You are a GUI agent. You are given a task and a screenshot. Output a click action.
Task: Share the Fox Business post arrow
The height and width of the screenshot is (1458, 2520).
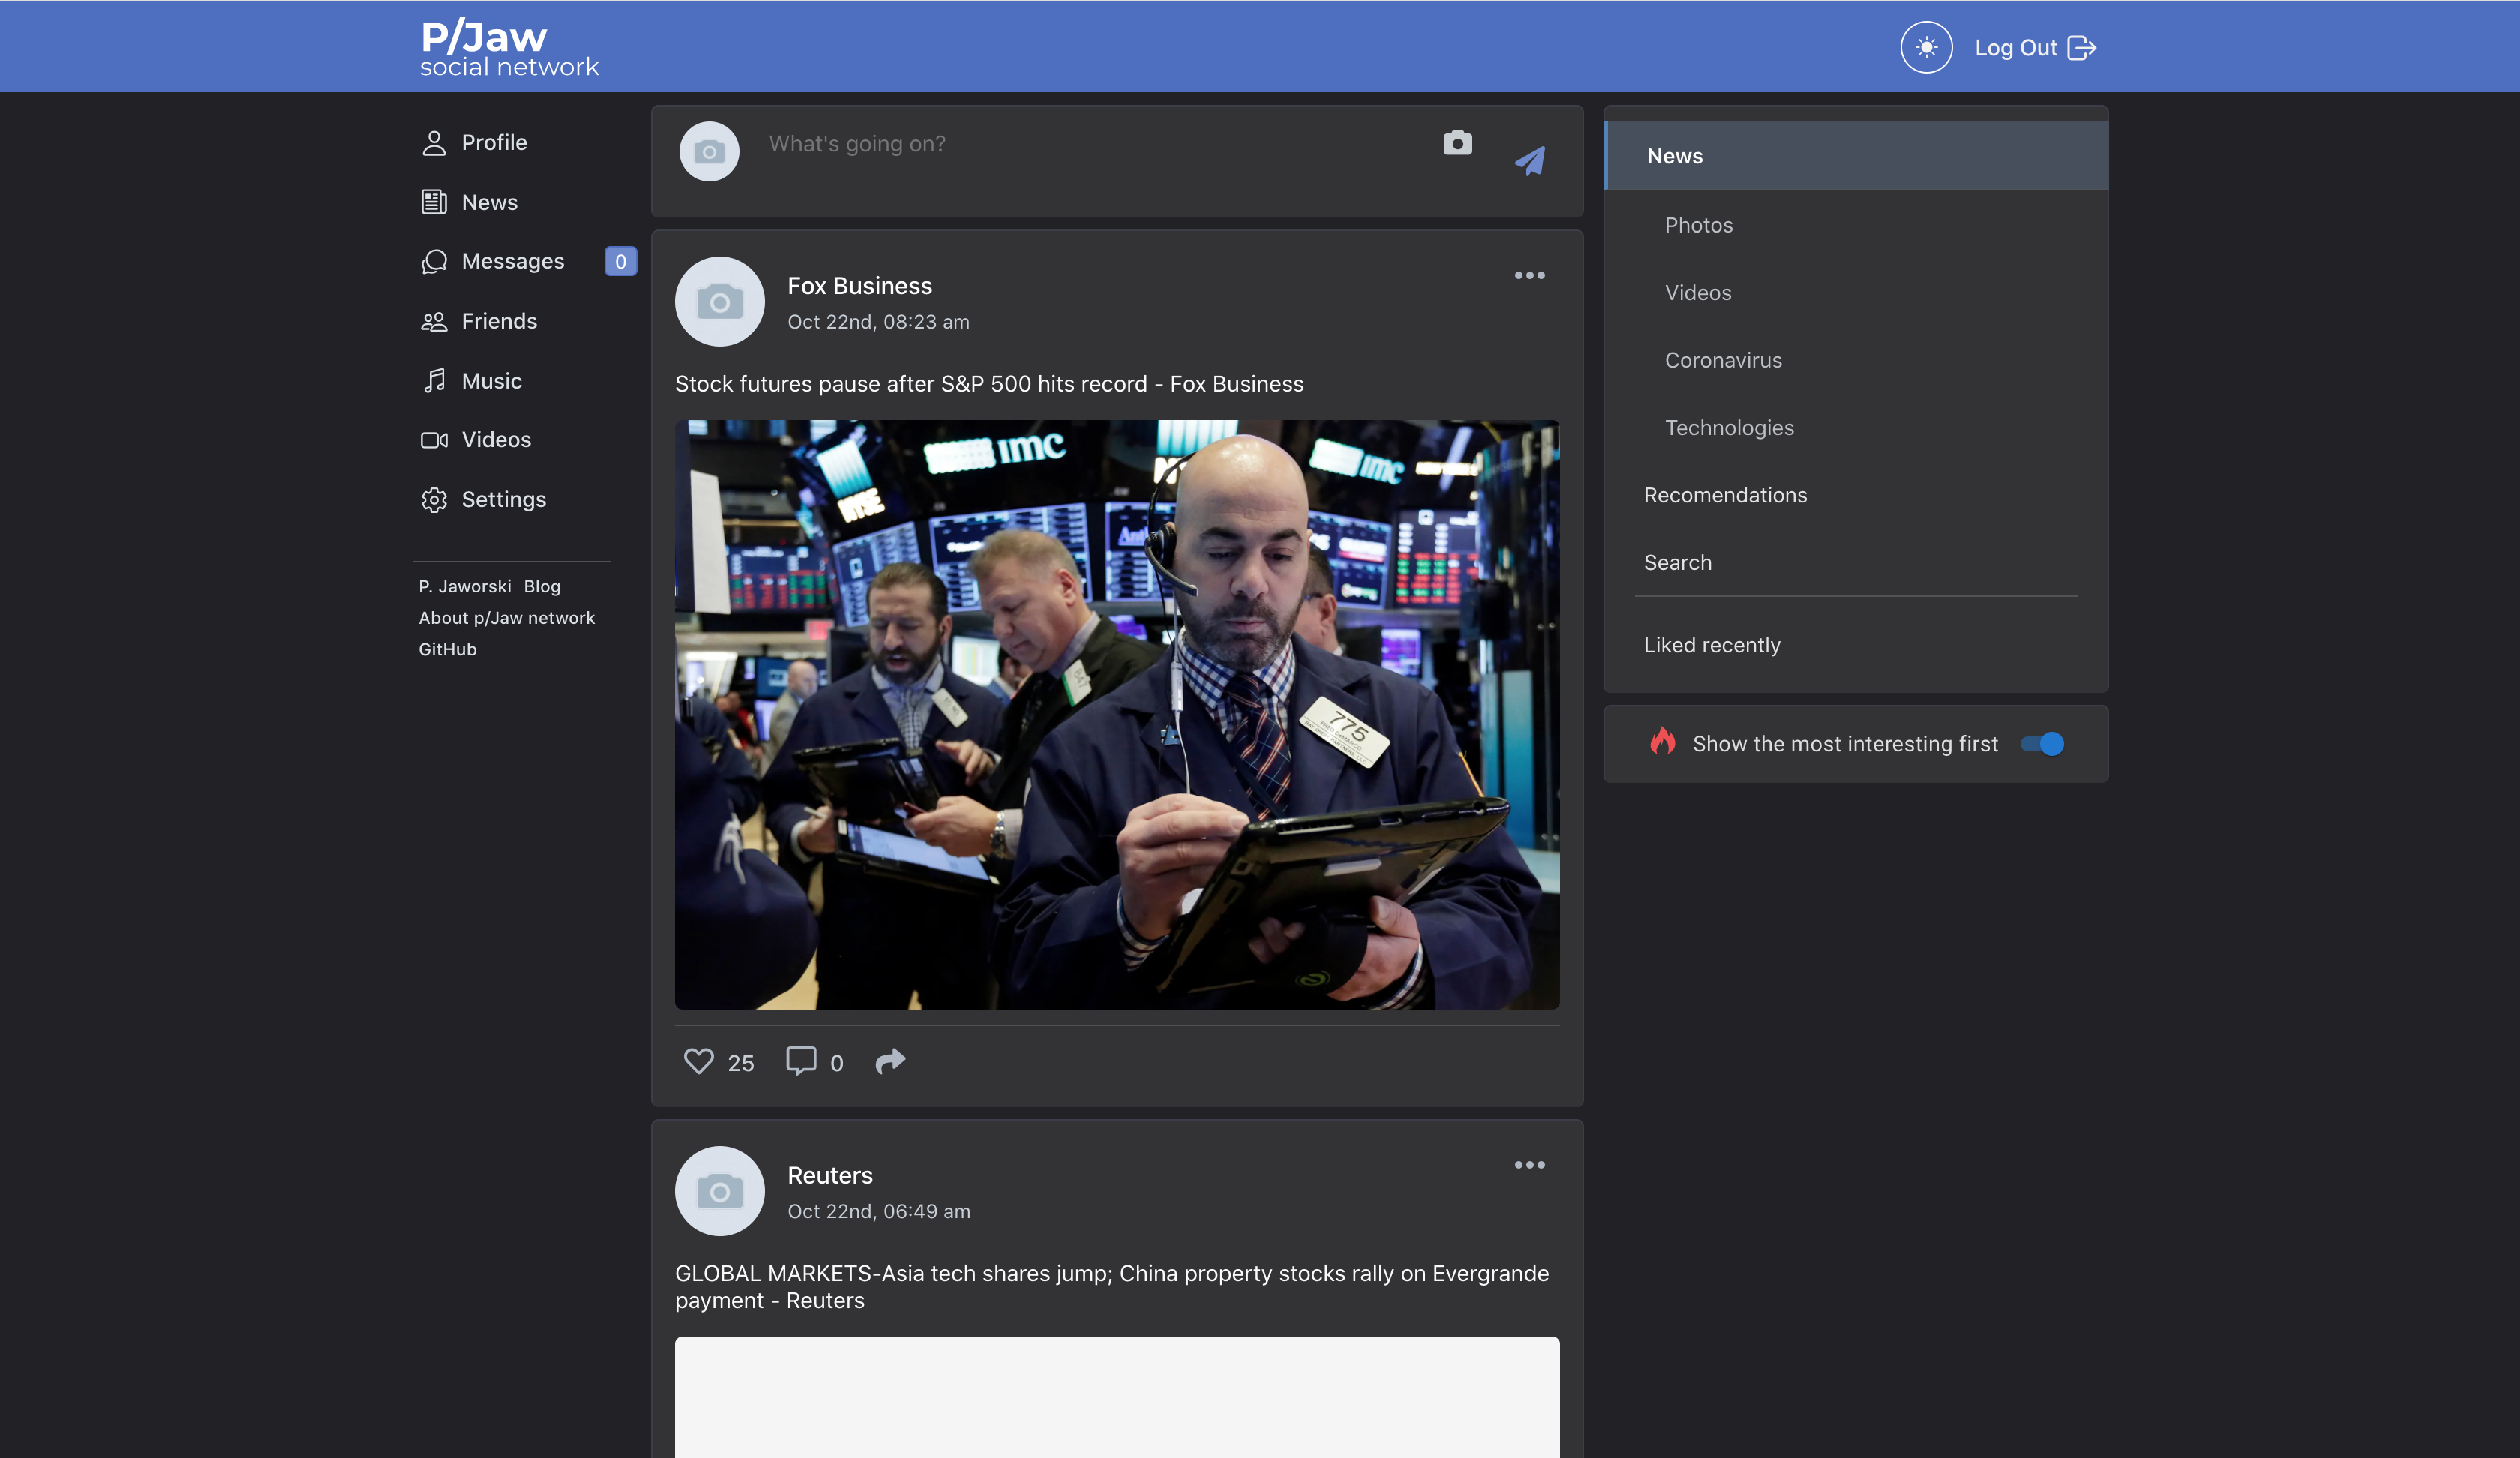pos(890,1060)
